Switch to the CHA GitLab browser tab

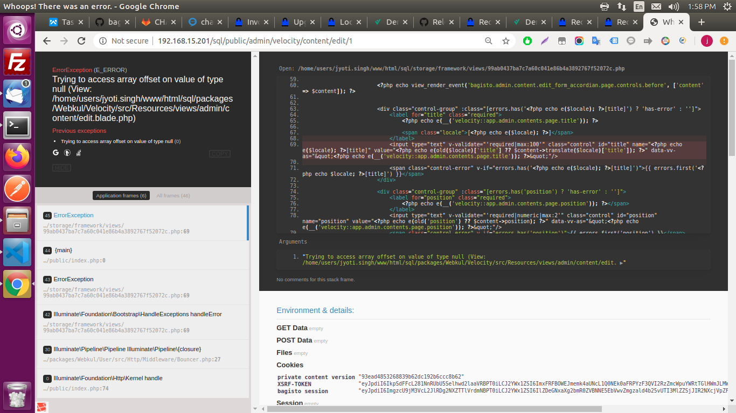point(158,22)
